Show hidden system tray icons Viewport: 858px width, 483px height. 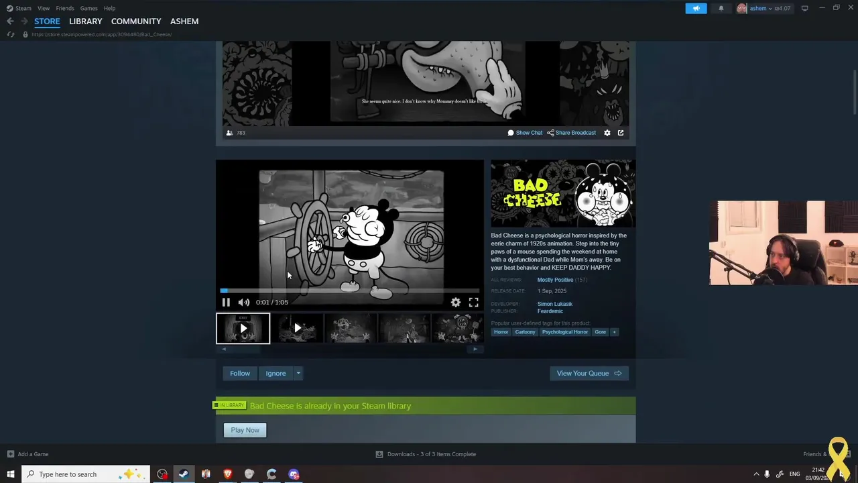coord(756,474)
